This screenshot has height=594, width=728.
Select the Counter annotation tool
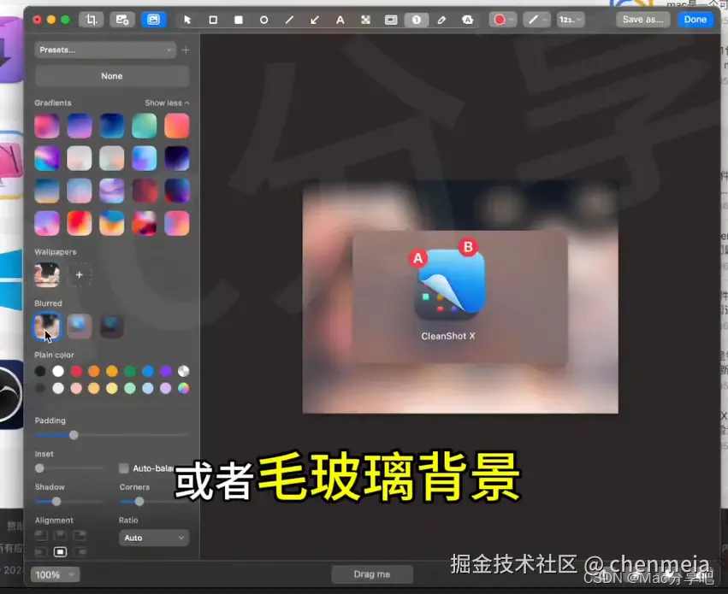416,19
